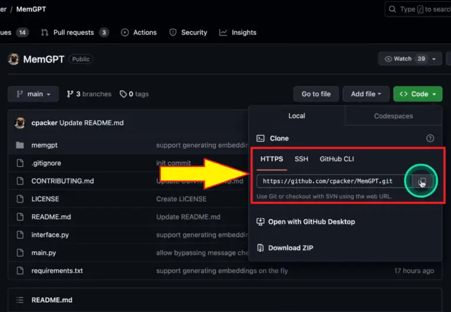Screen dimensions: 451x312
Task: Expand the Add file dropdown
Action: tap(366, 94)
